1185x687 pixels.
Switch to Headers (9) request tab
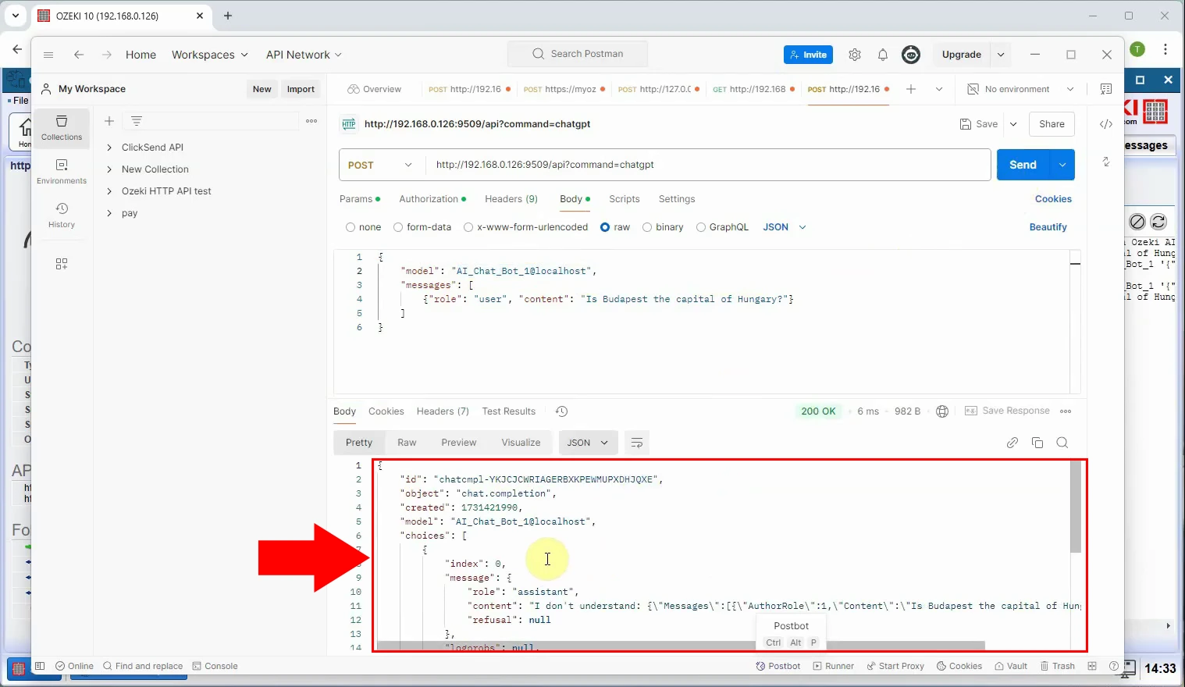(511, 199)
